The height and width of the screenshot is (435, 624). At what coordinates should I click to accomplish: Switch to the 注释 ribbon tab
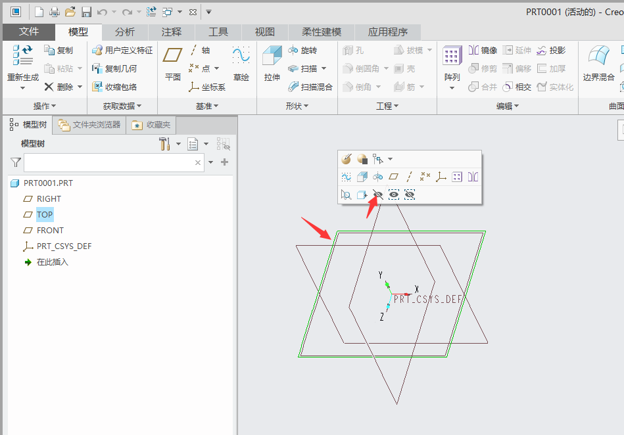click(x=172, y=32)
